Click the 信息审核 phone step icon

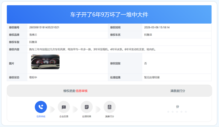tap(41, 107)
